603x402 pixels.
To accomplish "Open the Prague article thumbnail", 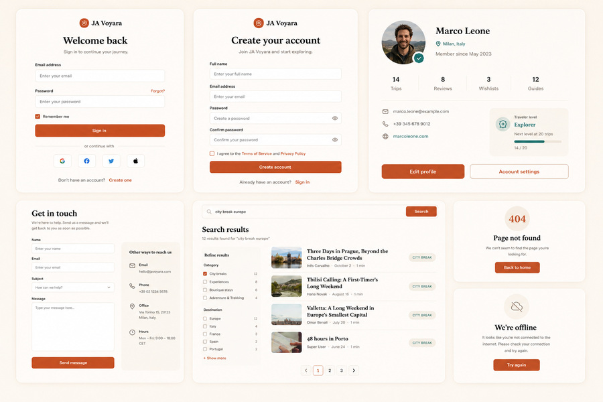I will (x=287, y=258).
